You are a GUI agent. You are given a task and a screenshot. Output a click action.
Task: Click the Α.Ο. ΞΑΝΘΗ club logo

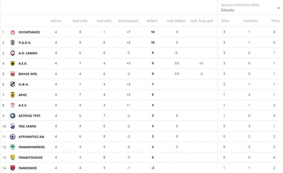(12, 53)
